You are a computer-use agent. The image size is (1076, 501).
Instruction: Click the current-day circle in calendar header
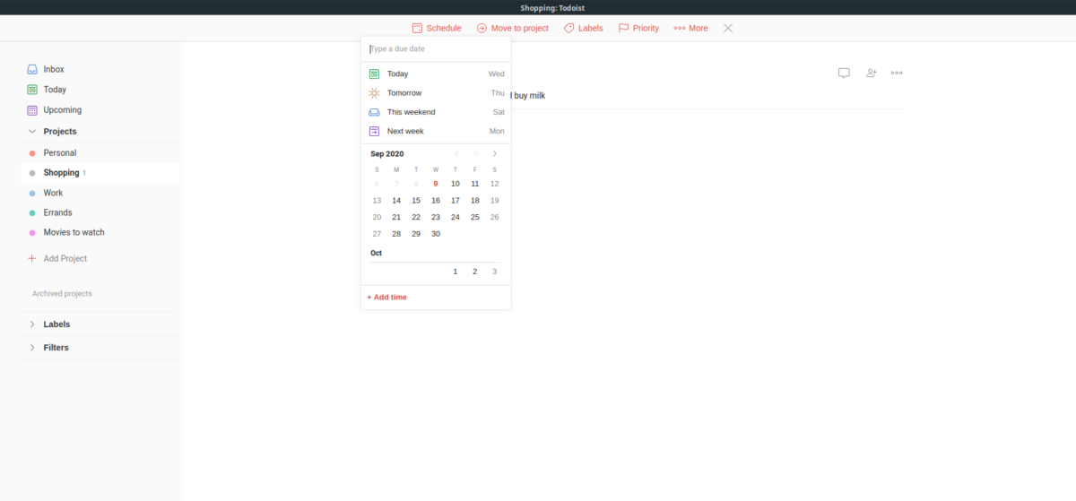pyautogui.click(x=475, y=153)
